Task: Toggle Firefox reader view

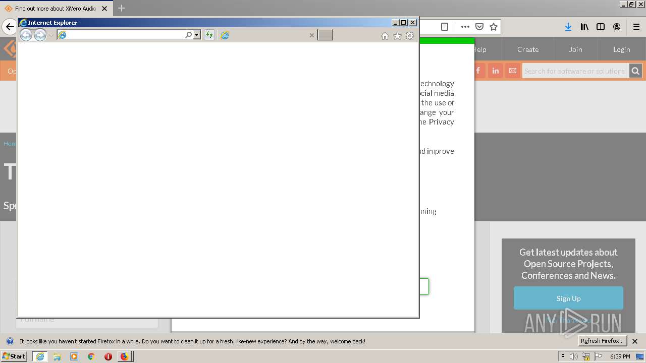Action: tap(445, 27)
